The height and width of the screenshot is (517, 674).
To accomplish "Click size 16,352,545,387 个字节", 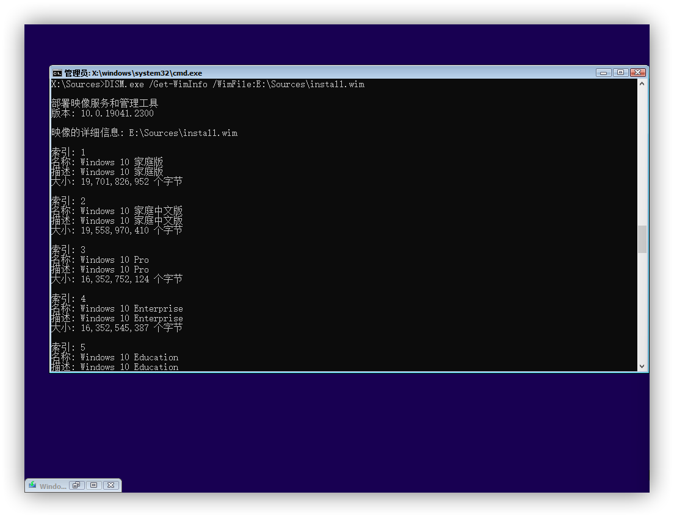I will [x=131, y=328].
